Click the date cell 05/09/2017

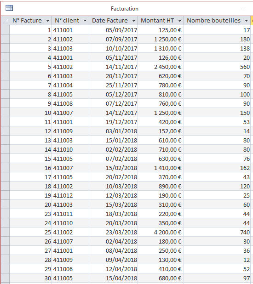[113, 30]
